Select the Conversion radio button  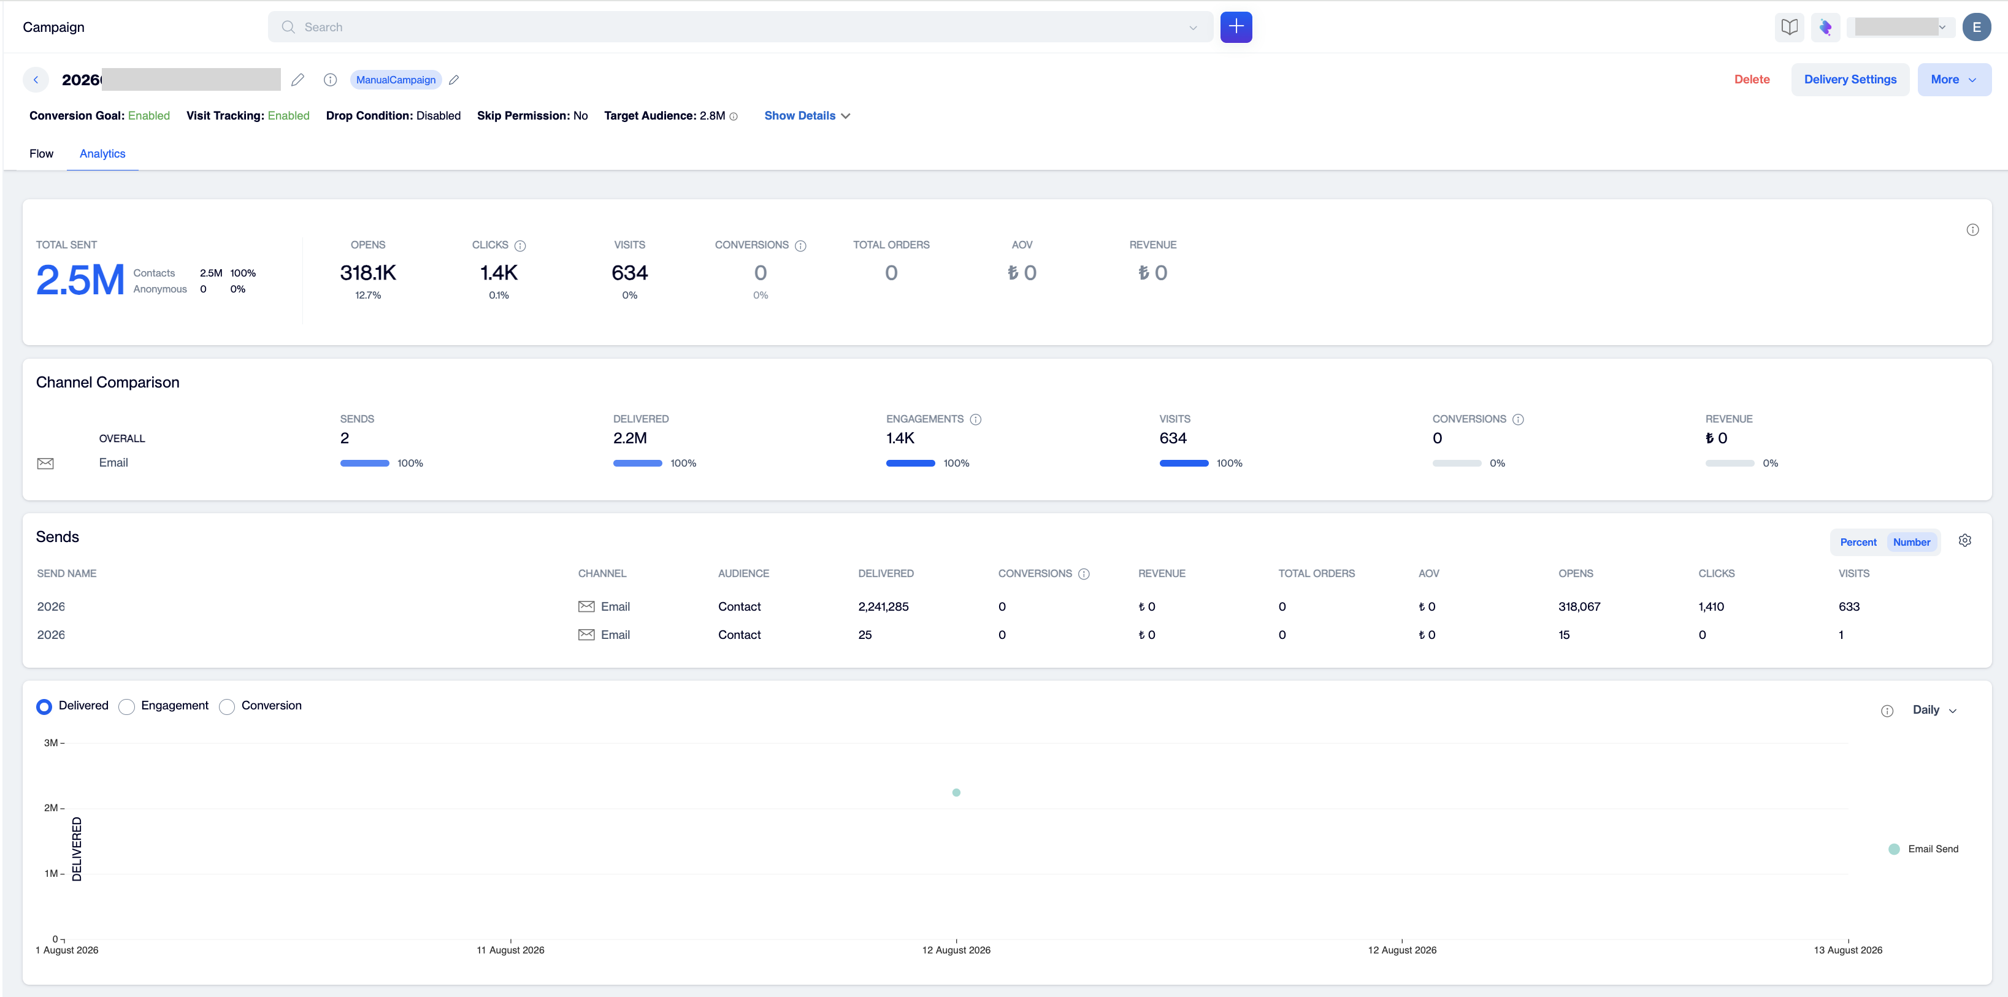[227, 706]
